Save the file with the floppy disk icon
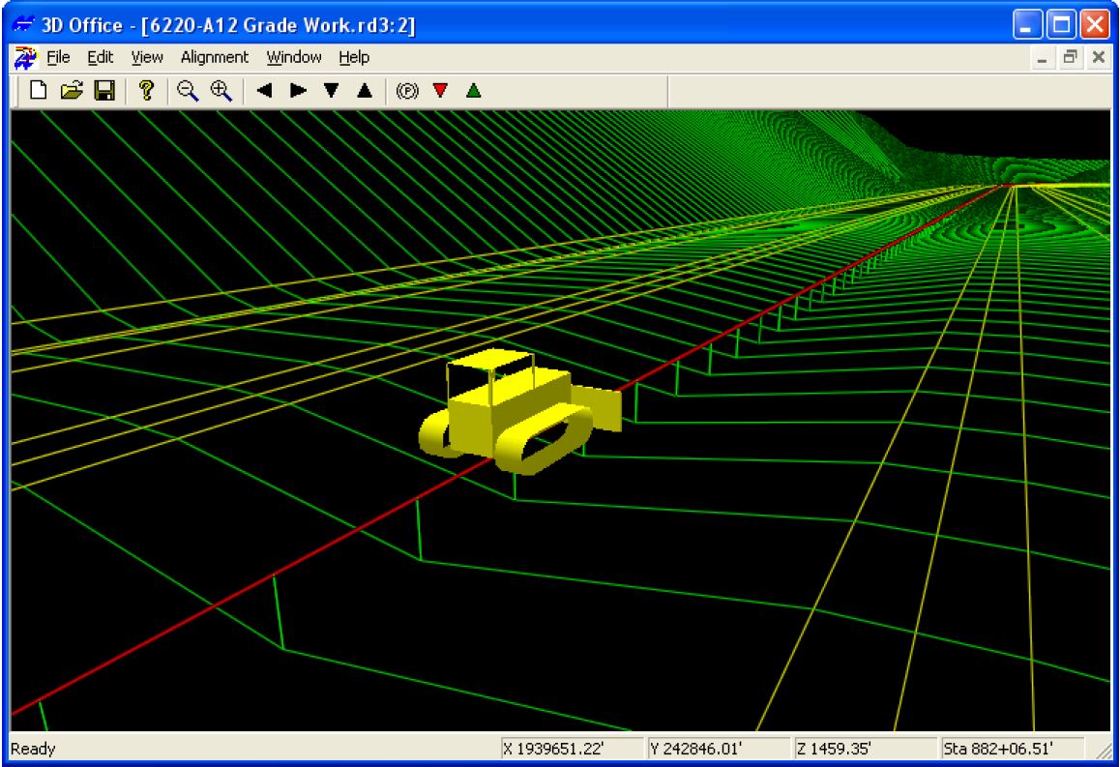1120x767 pixels. click(x=105, y=91)
